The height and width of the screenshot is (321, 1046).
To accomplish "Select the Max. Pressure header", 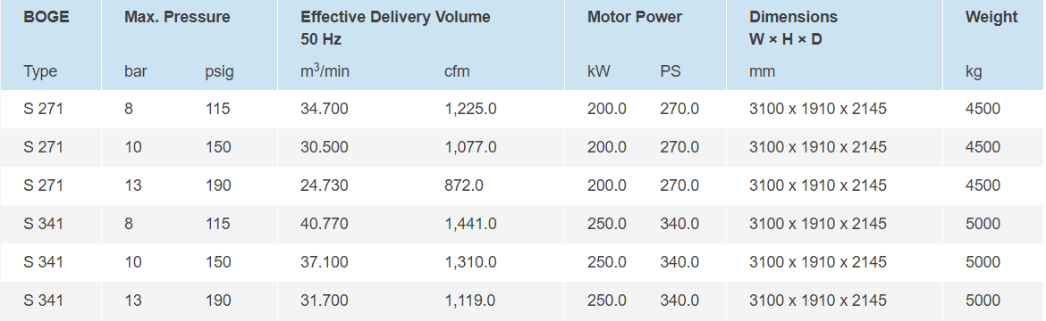I will point(177,17).
